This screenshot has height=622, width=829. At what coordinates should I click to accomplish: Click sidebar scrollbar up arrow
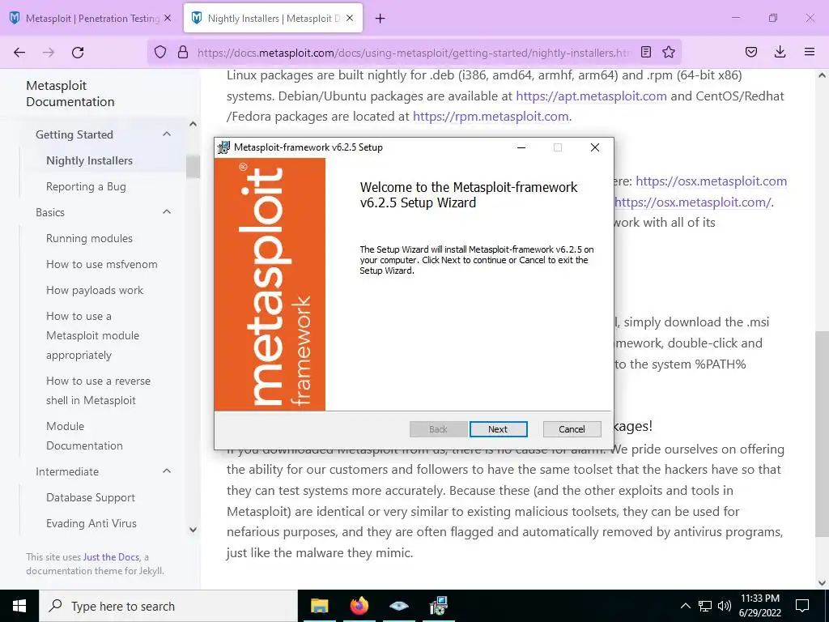(x=193, y=124)
